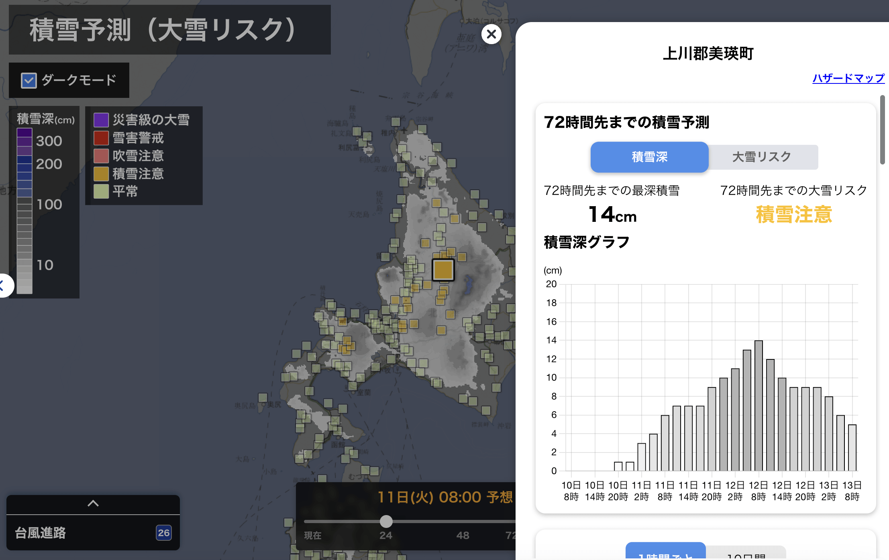Screen dimensions: 889x560
Task: Click the 平常 light green legend swatch
Action: [101, 191]
